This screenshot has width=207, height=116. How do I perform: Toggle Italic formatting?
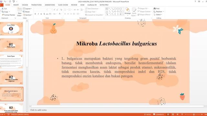tap(38, 14)
